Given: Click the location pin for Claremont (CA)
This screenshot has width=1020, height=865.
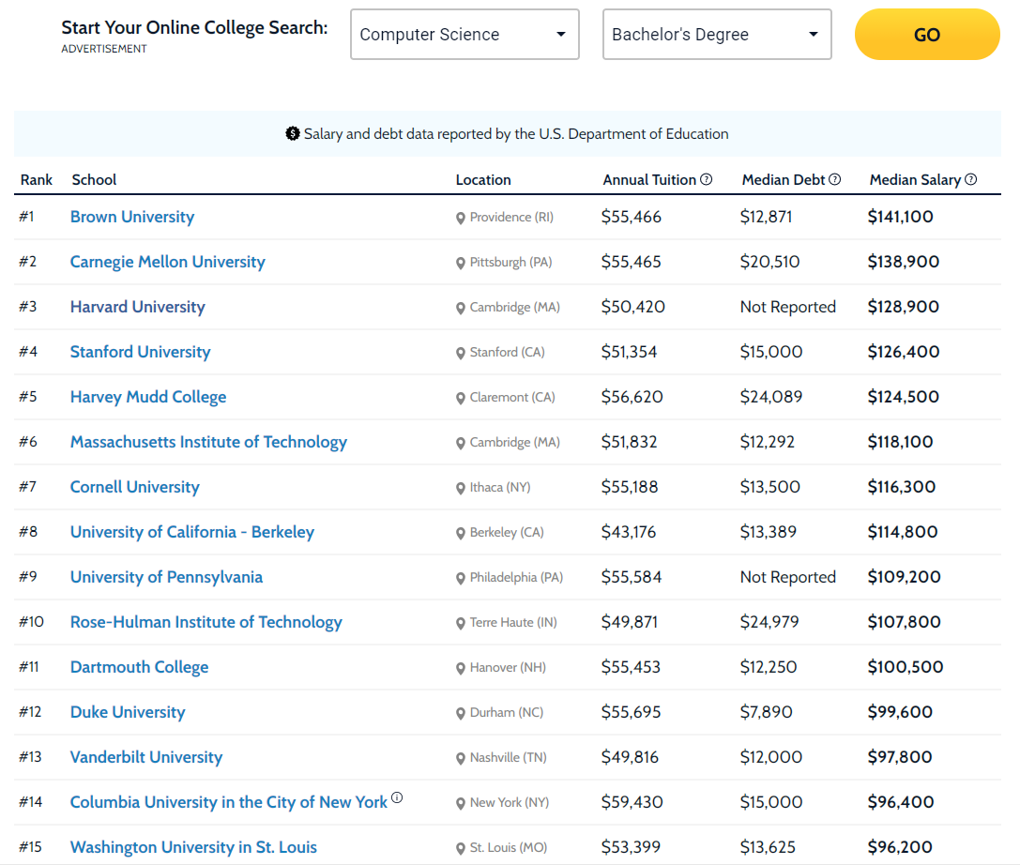Looking at the screenshot, I should [x=461, y=398].
